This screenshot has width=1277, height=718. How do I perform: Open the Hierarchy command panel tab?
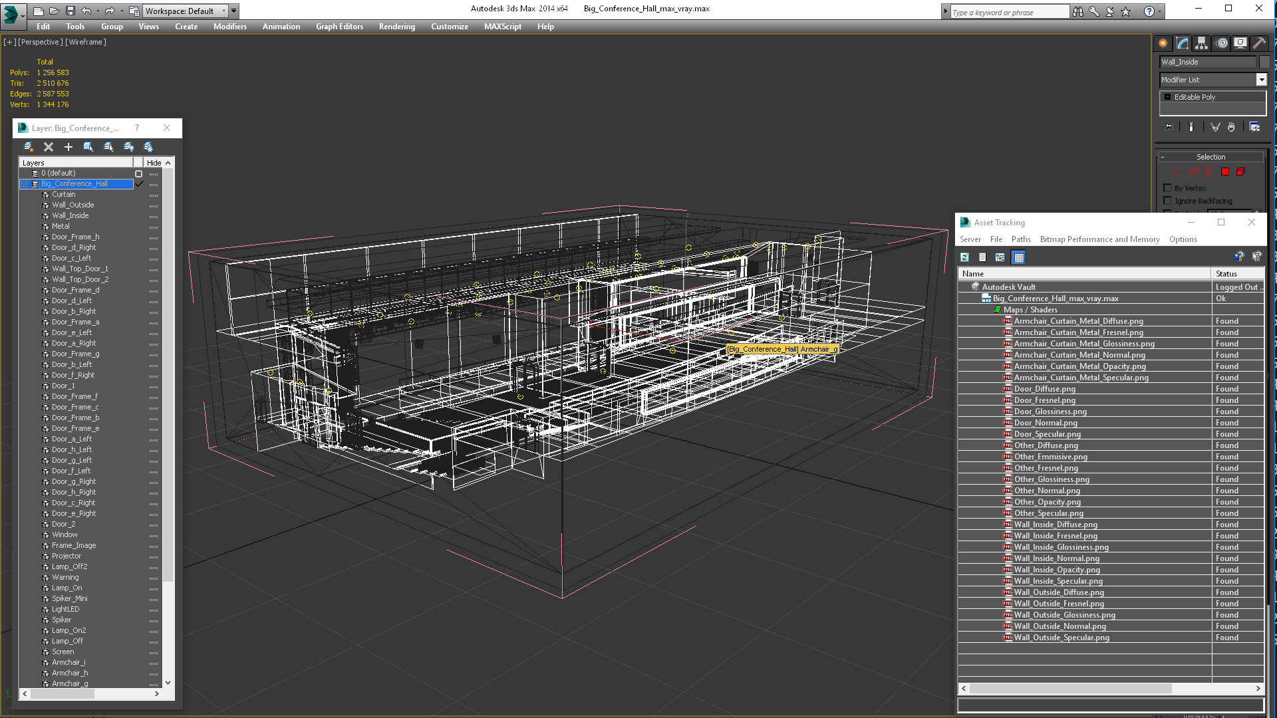click(1201, 43)
